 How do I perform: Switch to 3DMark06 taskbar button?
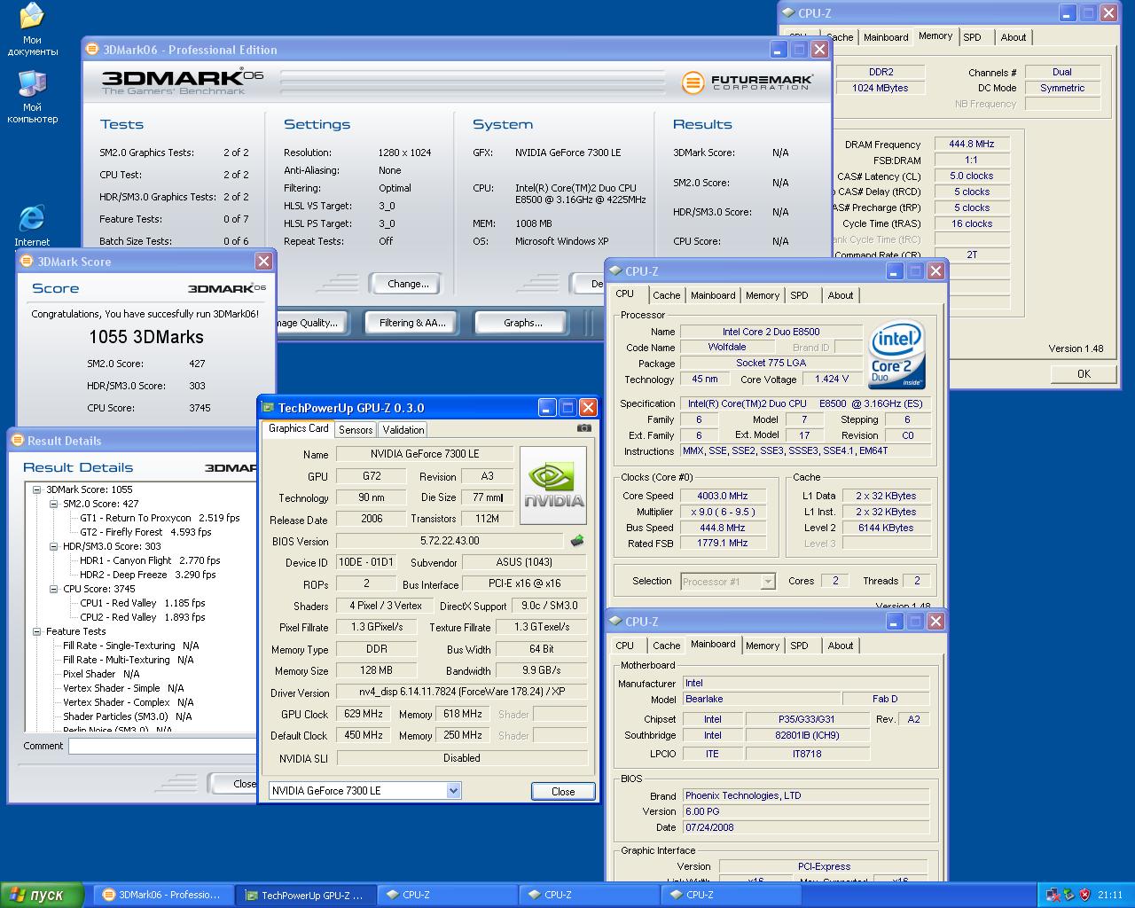click(x=163, y=896)
